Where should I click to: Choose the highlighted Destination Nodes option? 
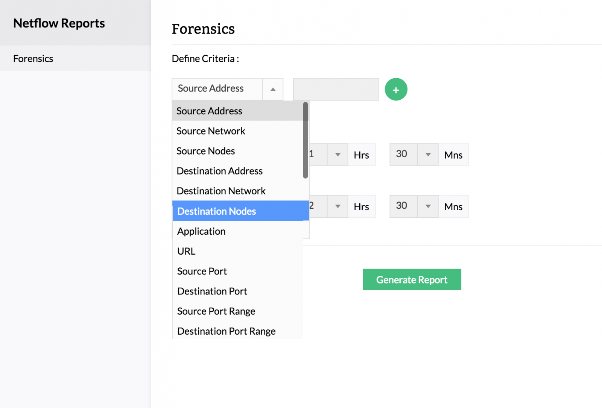[x=217, y=211]
